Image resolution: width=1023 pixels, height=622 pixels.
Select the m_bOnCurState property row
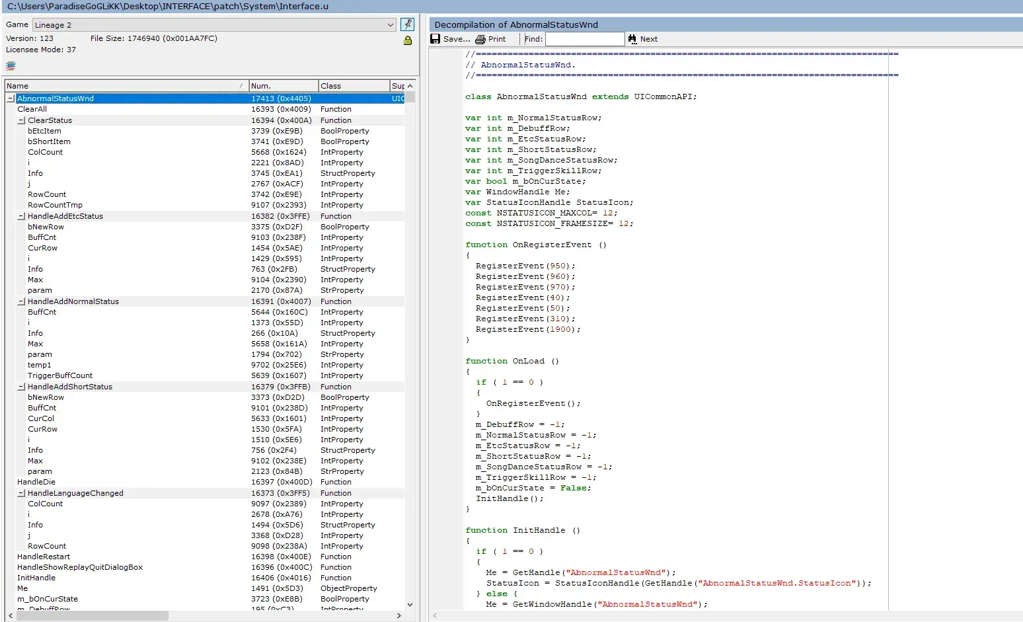pyautogui.click(x=205, y=599)
